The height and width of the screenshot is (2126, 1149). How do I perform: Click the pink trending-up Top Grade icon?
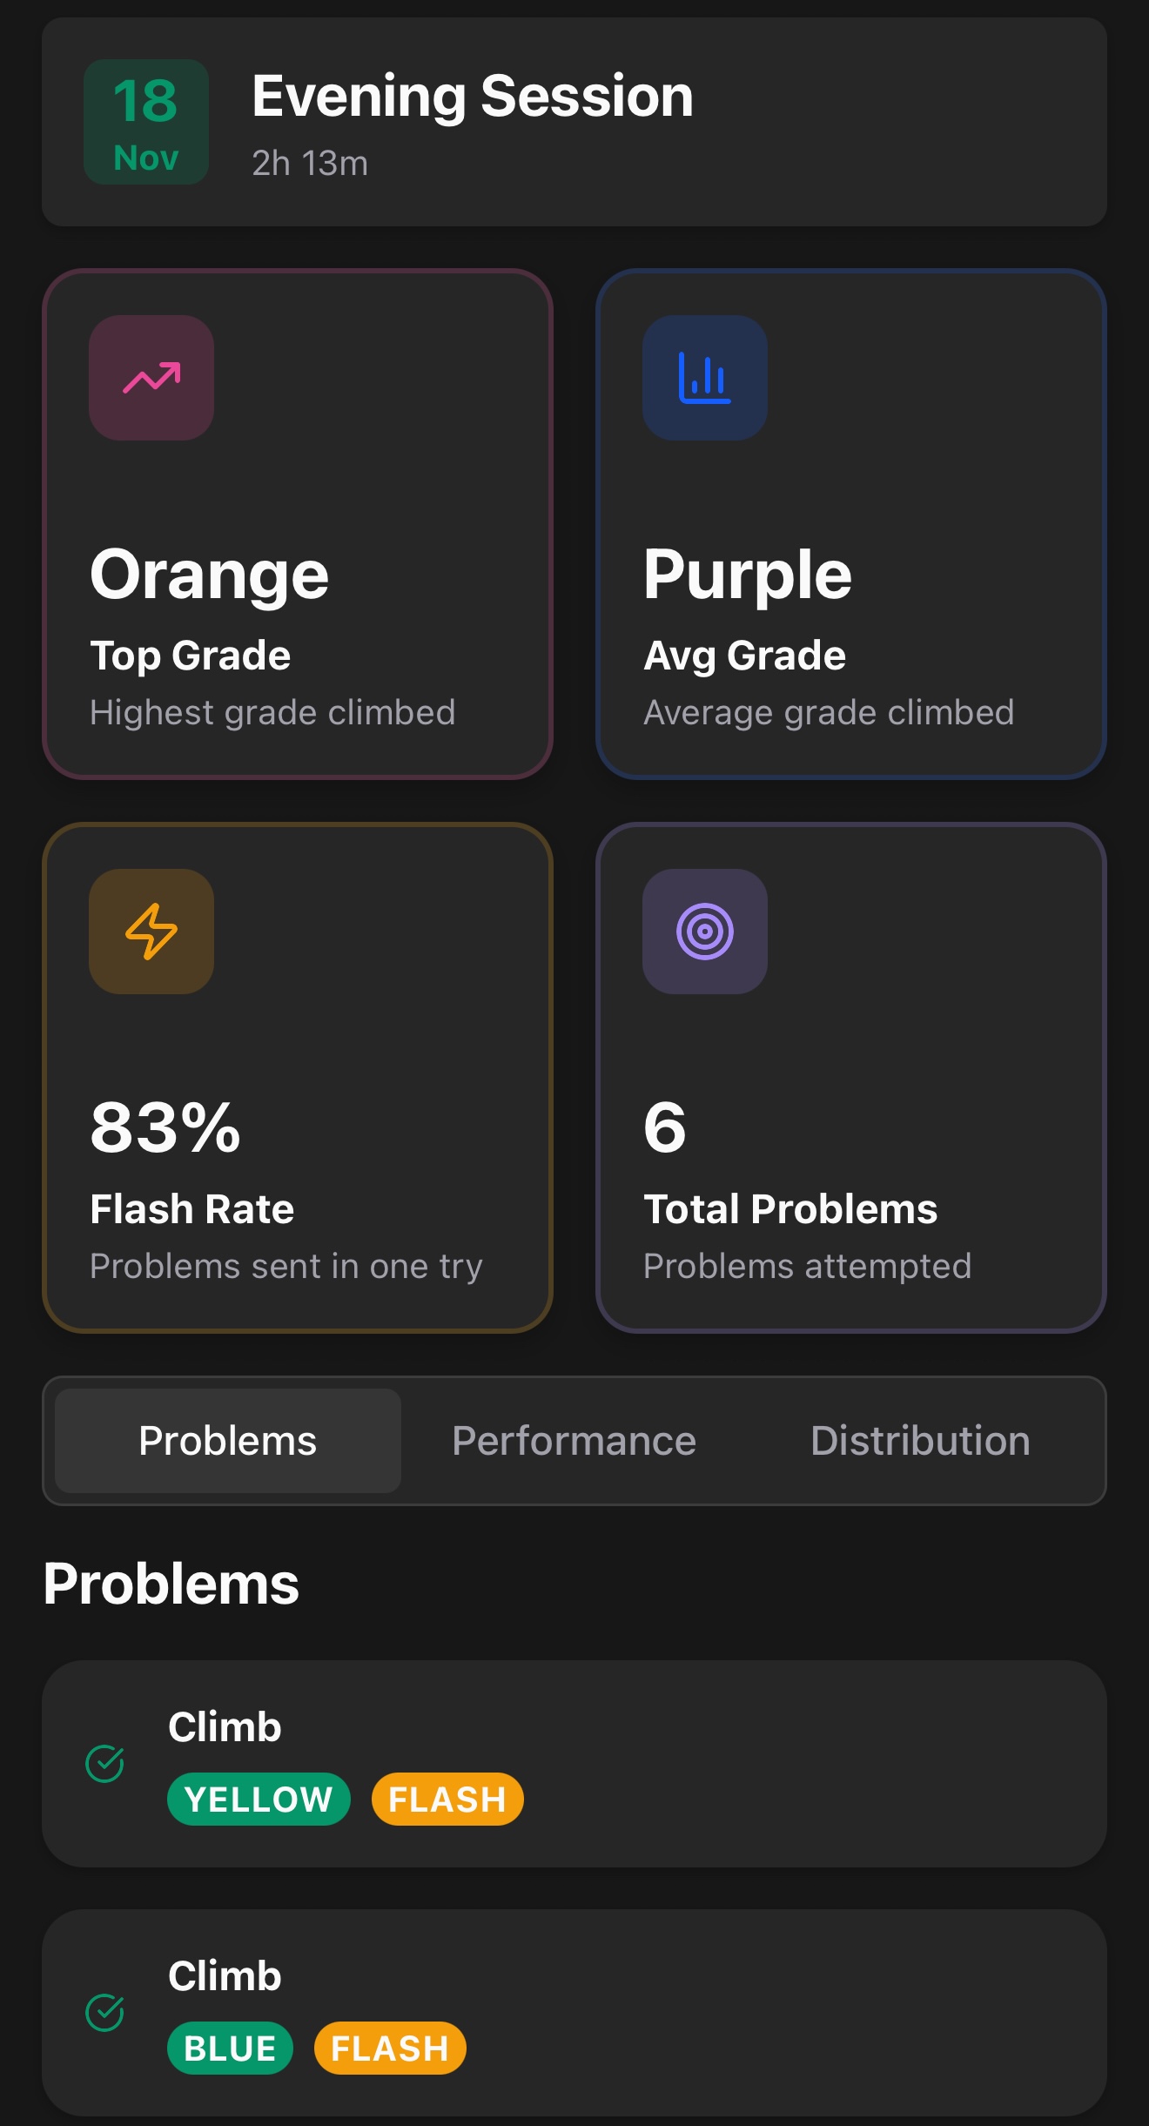(151, 378)
